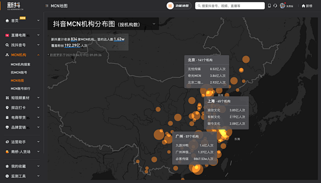
Task: Click the 找抖音号 search icon
Action: (x=7, y=45)
